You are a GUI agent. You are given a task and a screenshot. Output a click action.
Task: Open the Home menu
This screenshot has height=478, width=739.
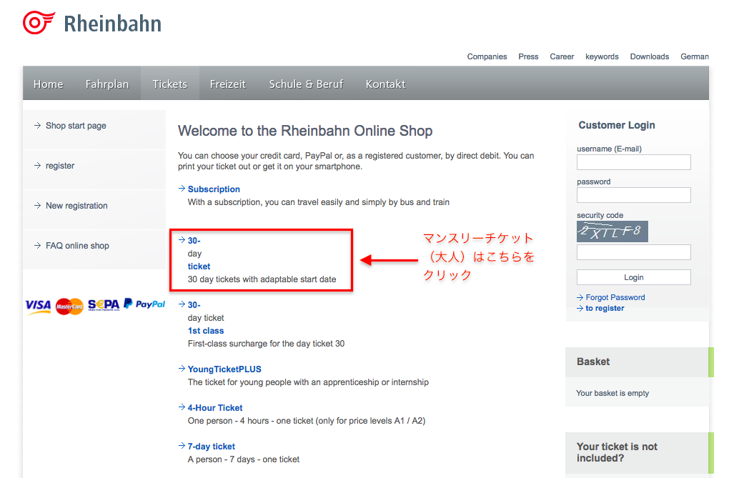click(48, 84)
